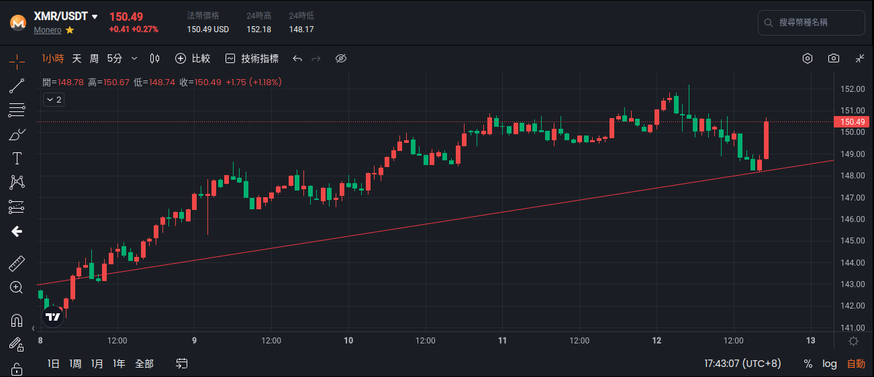The image size is (874, 377).
Task: Enable magnet mode for drawings
Action: [17, 321]
